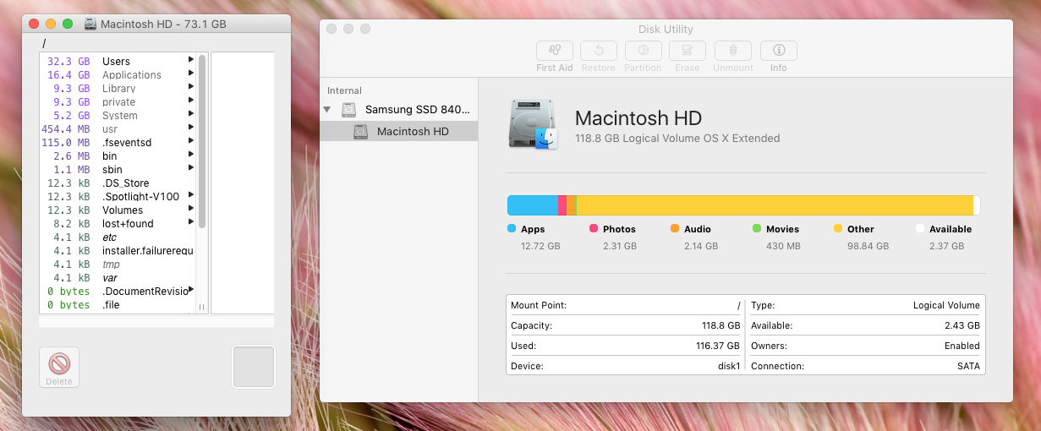Image resolution: width=1041 pixels, height=431 pixels.
Task: Select the sbin row
Action: pyautogui.click(x=118, y=169)
